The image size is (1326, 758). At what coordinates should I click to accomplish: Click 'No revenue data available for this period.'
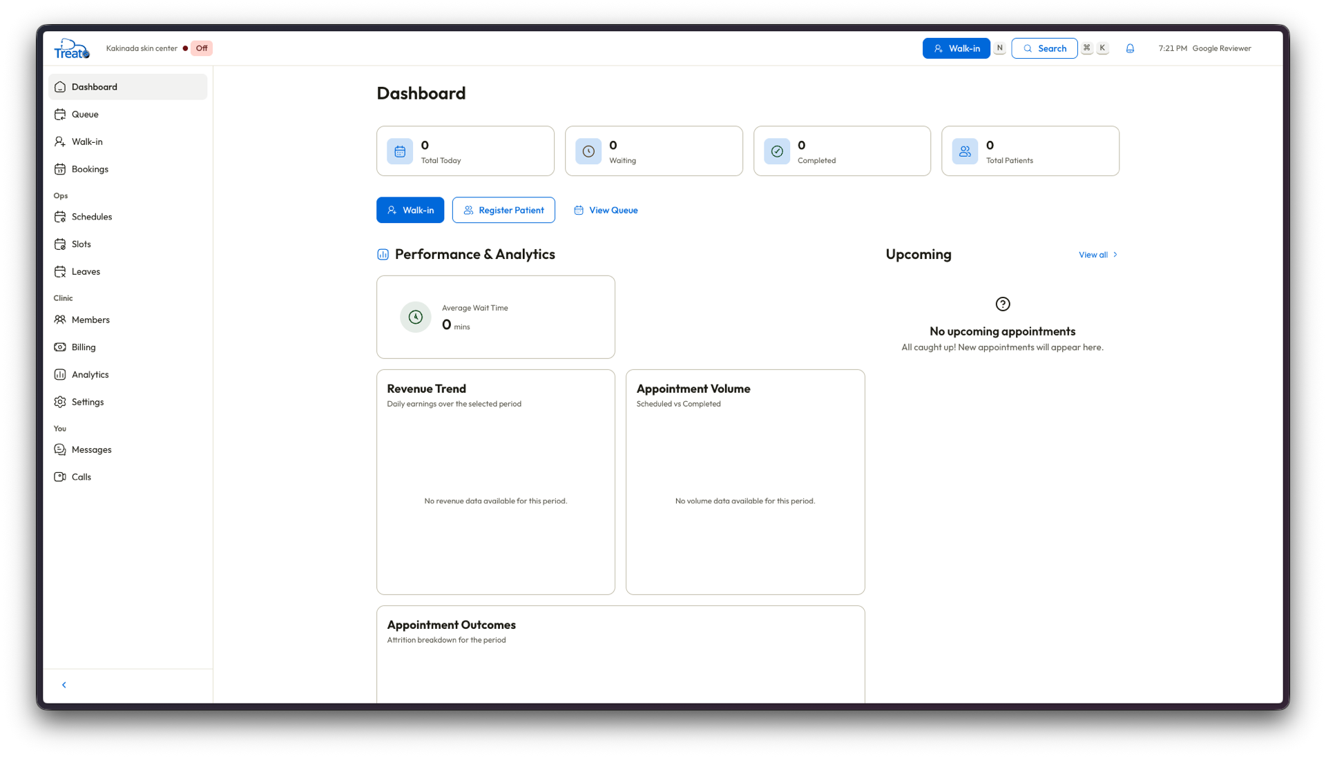tap(496, 501)
